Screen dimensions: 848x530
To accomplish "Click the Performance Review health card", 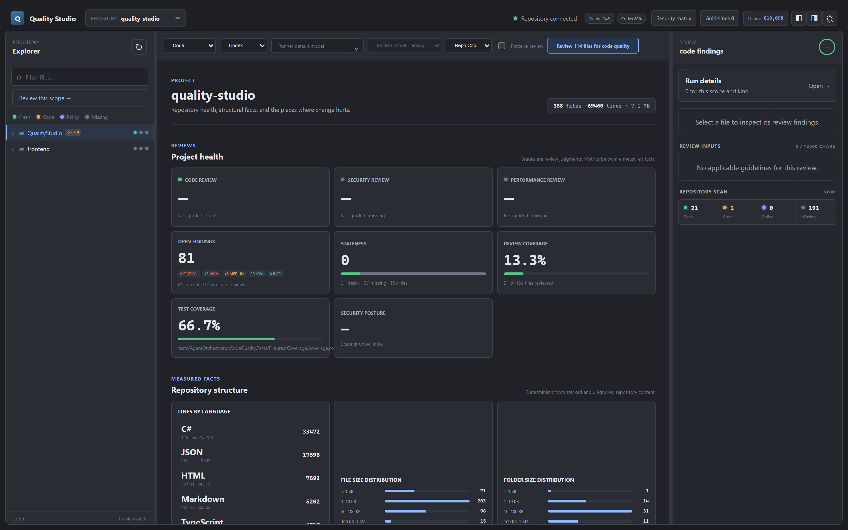I will point(576,197).
